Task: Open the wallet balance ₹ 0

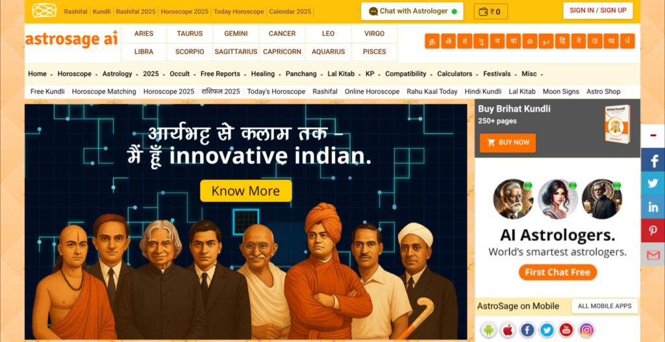Action: 490,12
